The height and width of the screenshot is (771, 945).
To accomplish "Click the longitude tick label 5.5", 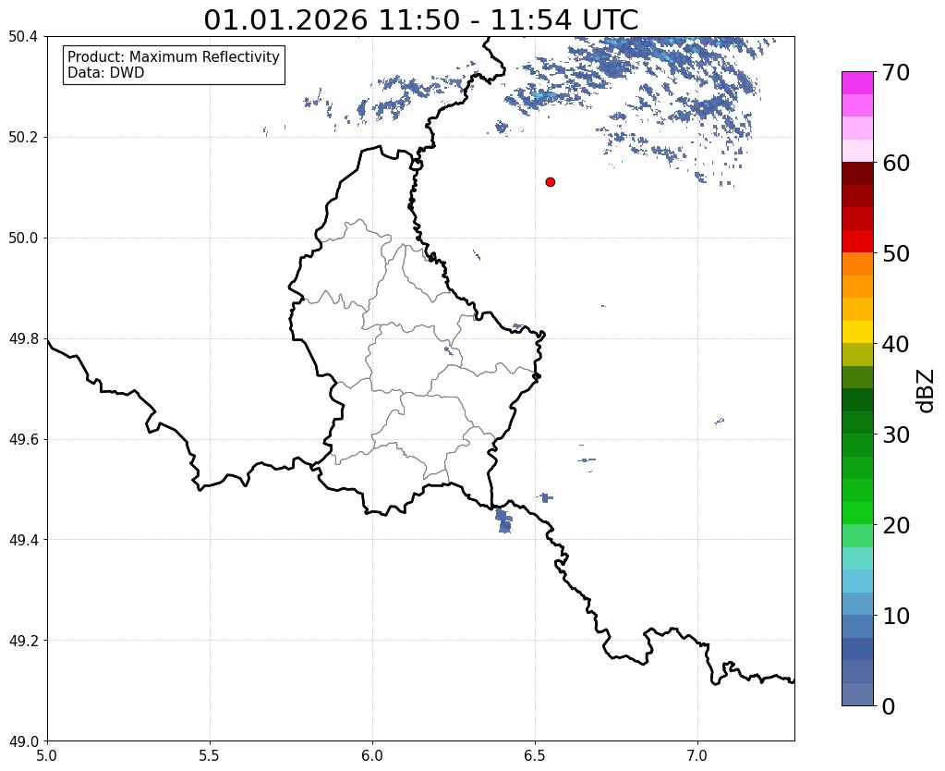I will 210,756.
